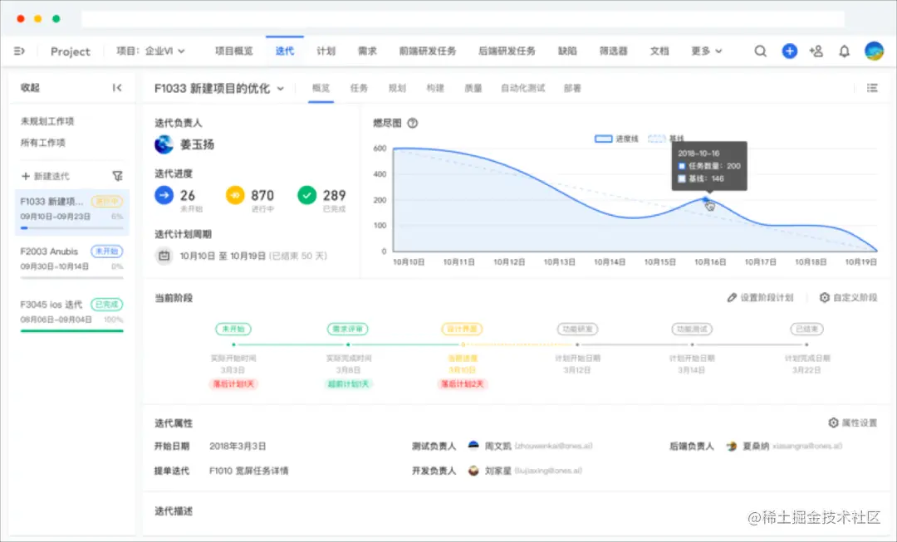
Task: Go to the 缺陷 tab
Action: tap(567, 51)
